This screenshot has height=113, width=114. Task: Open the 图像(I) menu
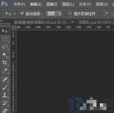pos(52,4)
